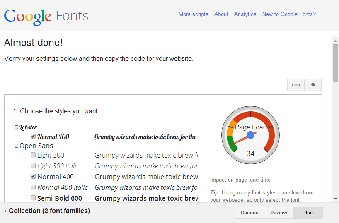Click the '1. Choose the styles you want' text
This screenshot has height=223, width=339.
pyautogui.click(x=56, y=111)
